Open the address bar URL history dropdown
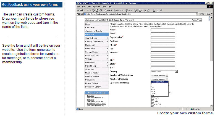Screen dimensions: 215x116 click(197, 14)
